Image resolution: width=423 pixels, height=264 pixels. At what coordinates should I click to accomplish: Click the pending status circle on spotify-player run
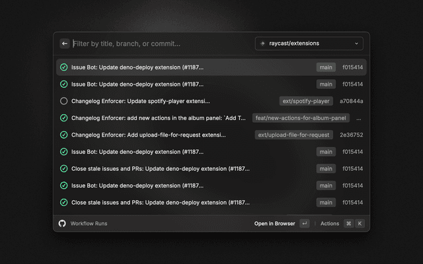63,101
